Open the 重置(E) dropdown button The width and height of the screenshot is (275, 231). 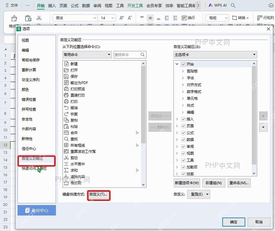[x=198, y=194]
